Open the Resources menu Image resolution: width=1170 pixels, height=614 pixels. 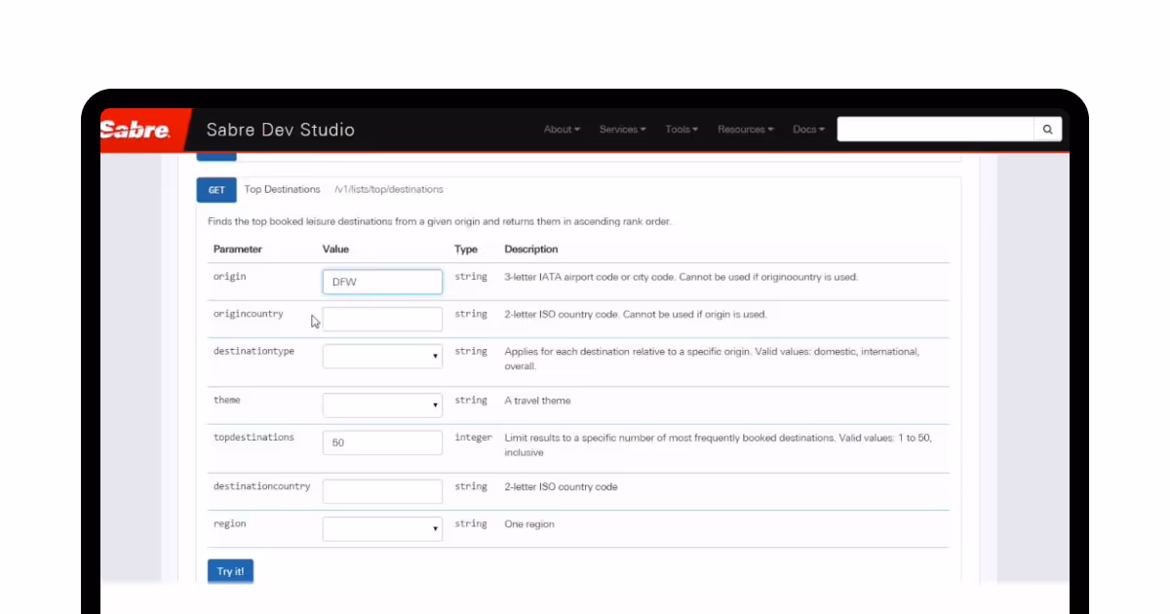[746, 130]
